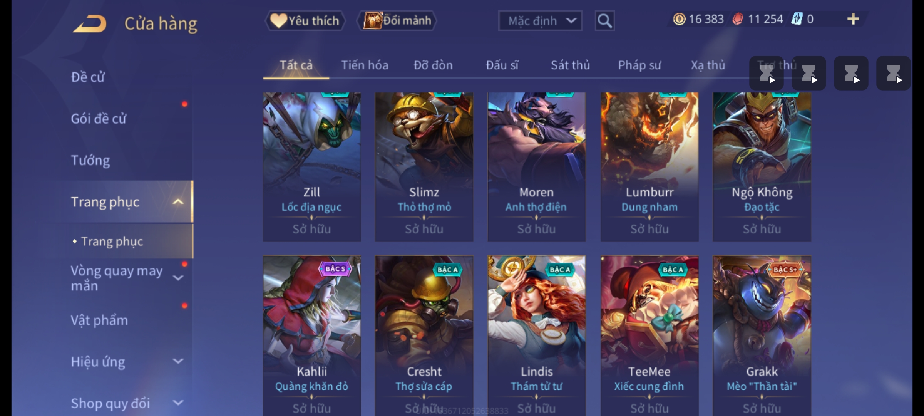Tap the plus icon to add currency
This screenshot has height=416, width=924.
pos(853,19)
